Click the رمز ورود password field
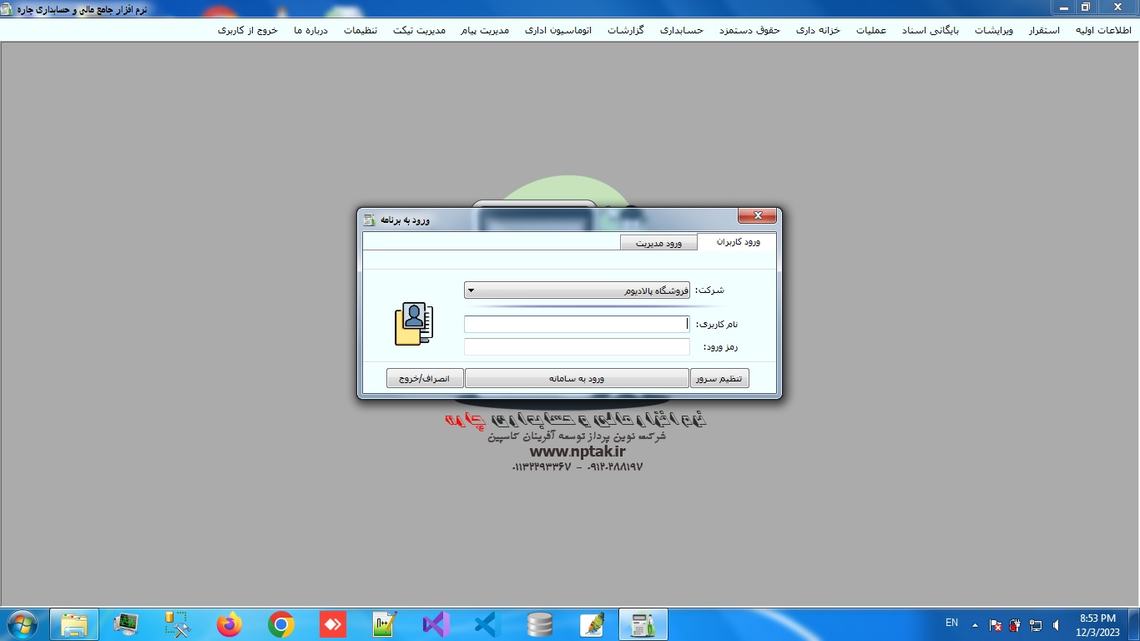The height and width of the screenshot is (641, 1140). (577, 347)
